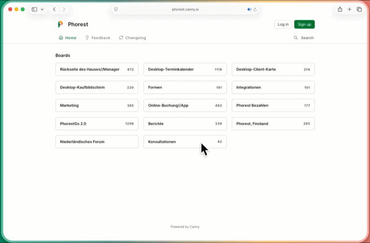
Task: Reload the page with refresh icon
Action: point(255,9)
